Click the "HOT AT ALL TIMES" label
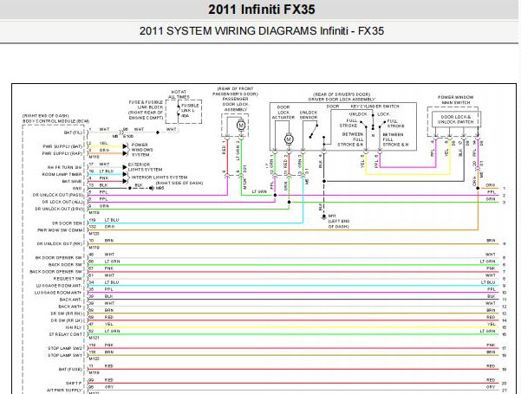 click(179, 94)
